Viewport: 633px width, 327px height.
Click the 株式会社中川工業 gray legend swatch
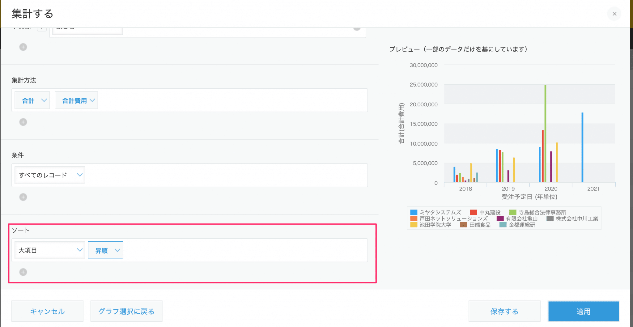550,219
